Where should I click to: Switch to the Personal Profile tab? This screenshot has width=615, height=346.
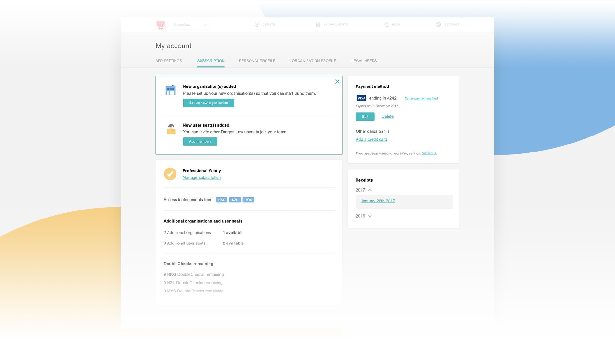tap(257, 61)
